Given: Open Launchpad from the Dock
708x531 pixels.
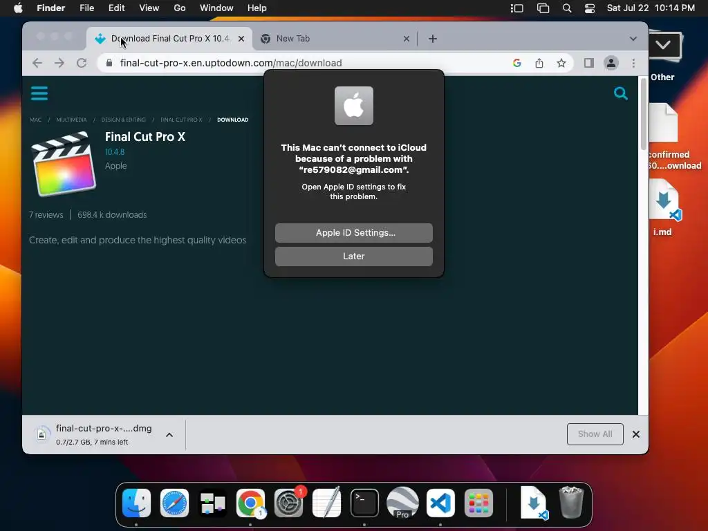Looking at the screenshot, I should click(478, 503).
